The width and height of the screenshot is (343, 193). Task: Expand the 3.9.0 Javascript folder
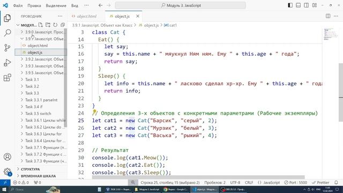[x=41, y=32]
